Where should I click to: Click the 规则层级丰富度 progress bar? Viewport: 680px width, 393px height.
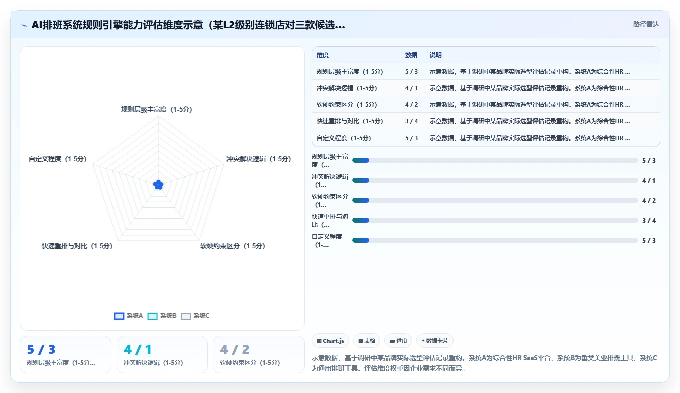pyautogui.click(x=495, y=160)
